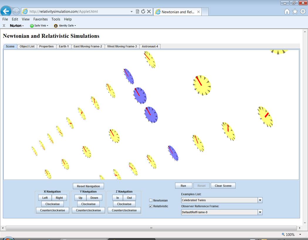The image size is (308, 240).
Task: Click the Refresh page icon
Action: (143, 11)
